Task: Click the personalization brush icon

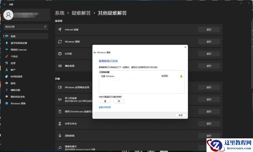Action: point(7,56)
